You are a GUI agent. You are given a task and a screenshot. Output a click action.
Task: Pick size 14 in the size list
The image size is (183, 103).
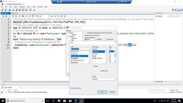click(x=110, y=57)
